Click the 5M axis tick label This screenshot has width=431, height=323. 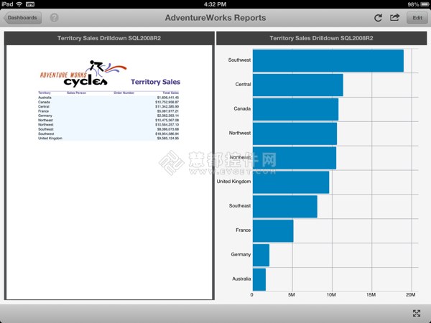point(292,295)
